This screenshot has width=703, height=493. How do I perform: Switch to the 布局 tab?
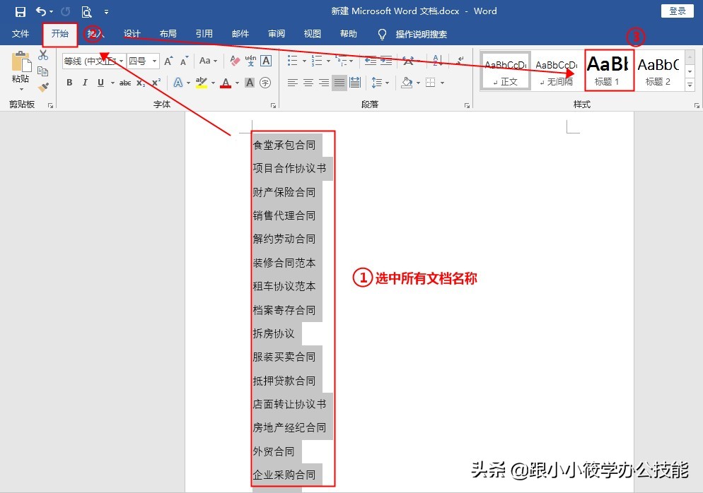(x=168, y=34)
